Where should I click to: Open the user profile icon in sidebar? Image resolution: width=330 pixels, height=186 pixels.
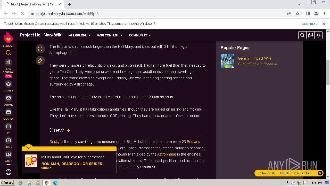pos(9,172)
